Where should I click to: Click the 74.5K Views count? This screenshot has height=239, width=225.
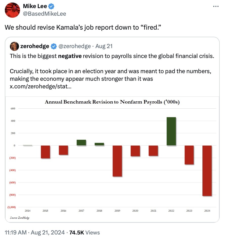85,232
